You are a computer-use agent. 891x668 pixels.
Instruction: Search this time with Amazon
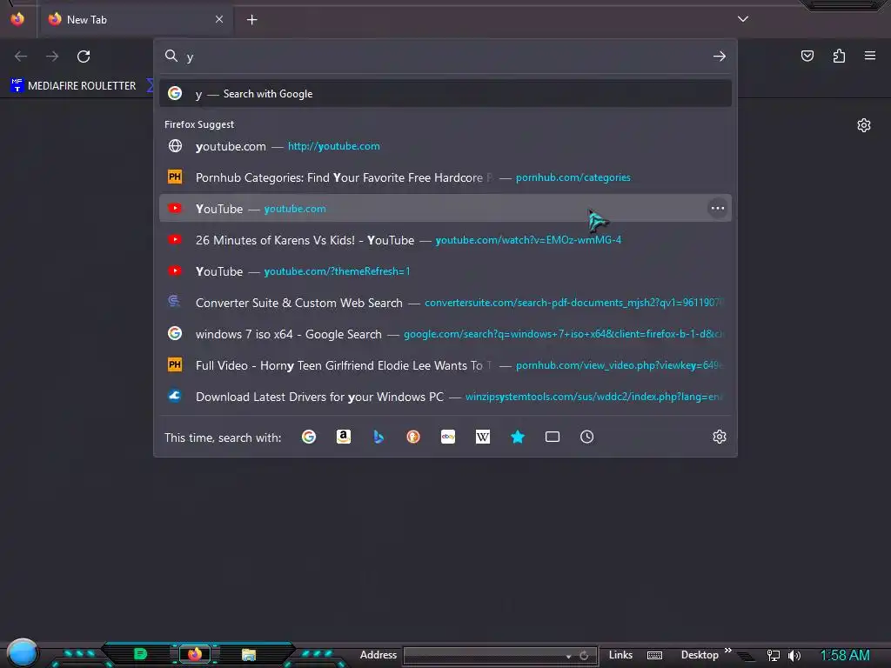coord(344,437)
